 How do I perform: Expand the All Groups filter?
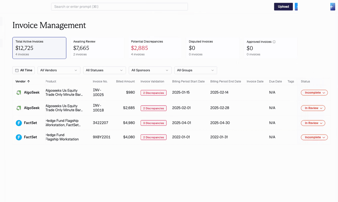pyautogui.click(x=196, y=70)
